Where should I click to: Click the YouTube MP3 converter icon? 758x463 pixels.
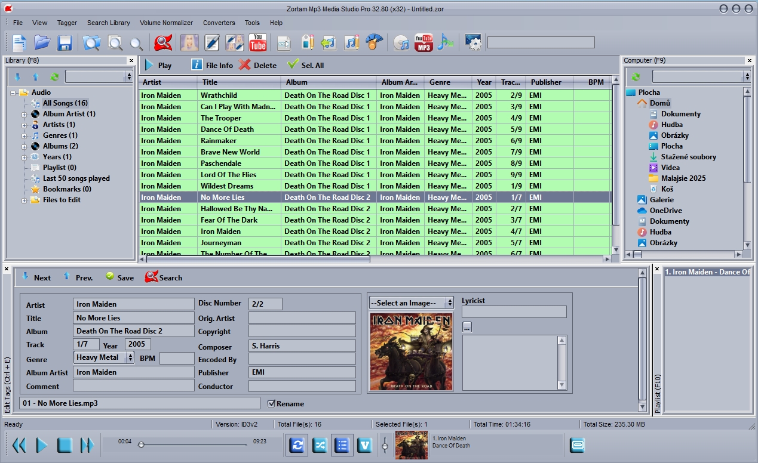pos(424,43)
